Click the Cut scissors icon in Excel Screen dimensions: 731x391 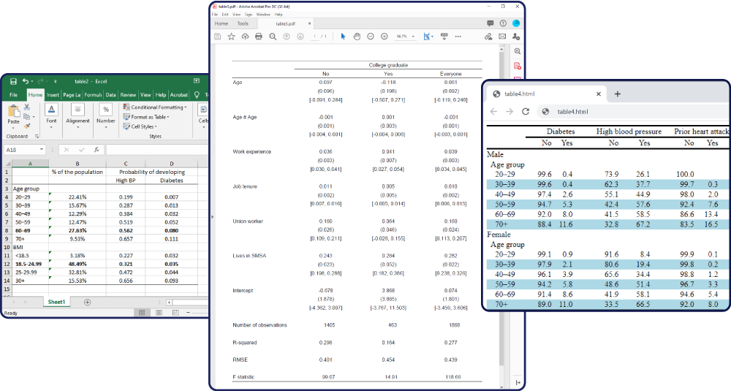click(26, 107)
